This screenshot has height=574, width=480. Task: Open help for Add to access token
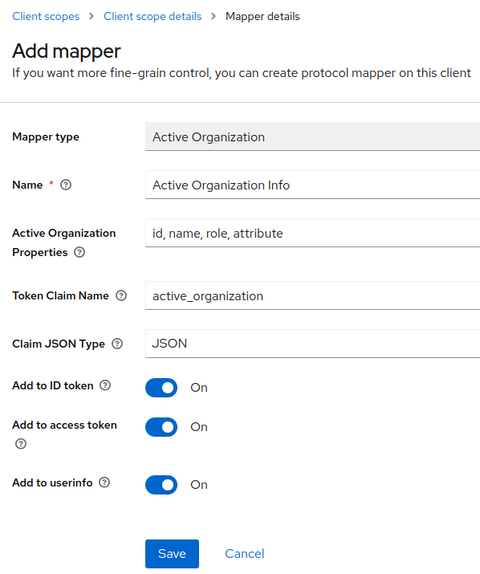(x=21, y=444)
